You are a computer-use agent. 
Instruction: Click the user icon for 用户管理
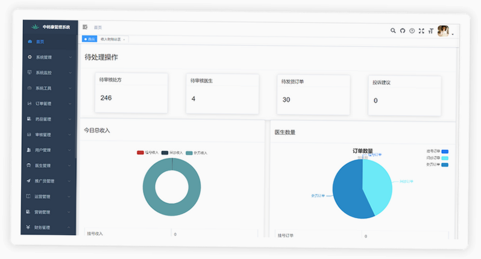tap(28, 150)
